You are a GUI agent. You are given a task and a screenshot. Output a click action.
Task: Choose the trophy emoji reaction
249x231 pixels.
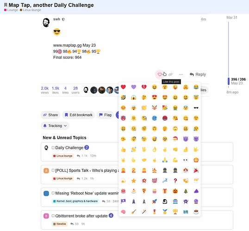(x=175, y=212)
